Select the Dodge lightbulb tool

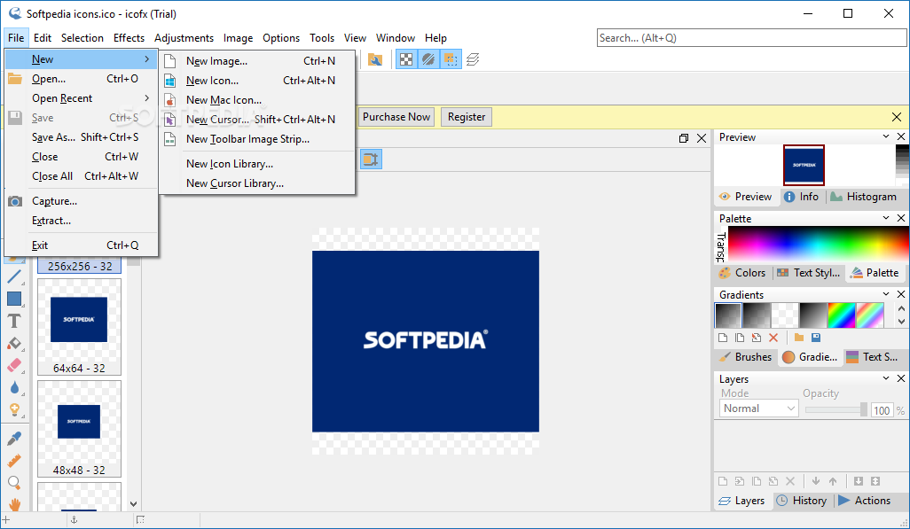[14, 410]
